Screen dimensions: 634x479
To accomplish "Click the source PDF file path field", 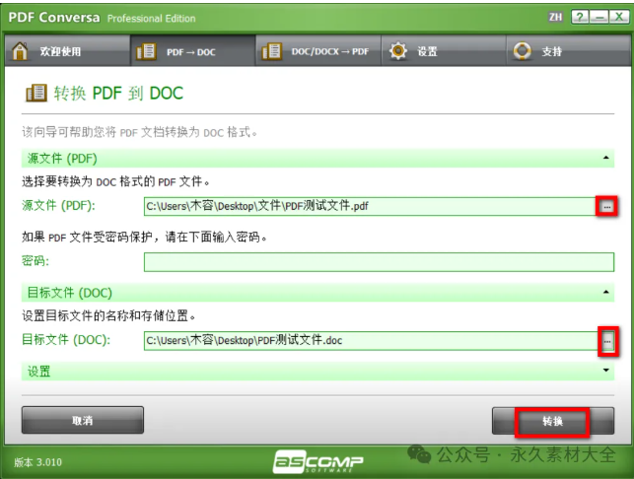I will pyautogui.click(x=370, y=206).
